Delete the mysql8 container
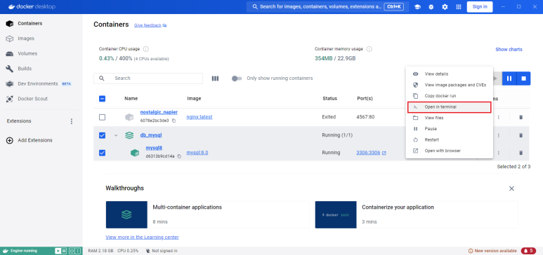The image size is (543, 255). click(x=521, y=153)
